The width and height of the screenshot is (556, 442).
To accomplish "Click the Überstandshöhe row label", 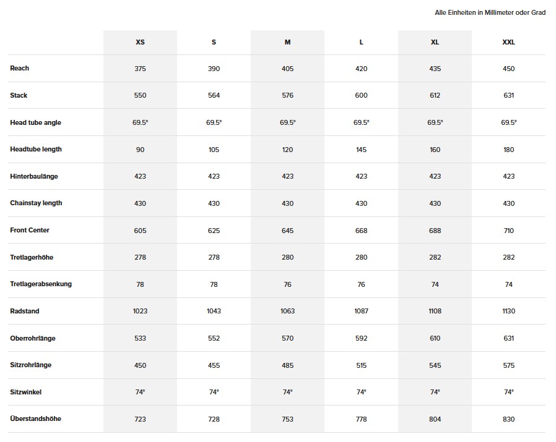I will tap(35, 419).
